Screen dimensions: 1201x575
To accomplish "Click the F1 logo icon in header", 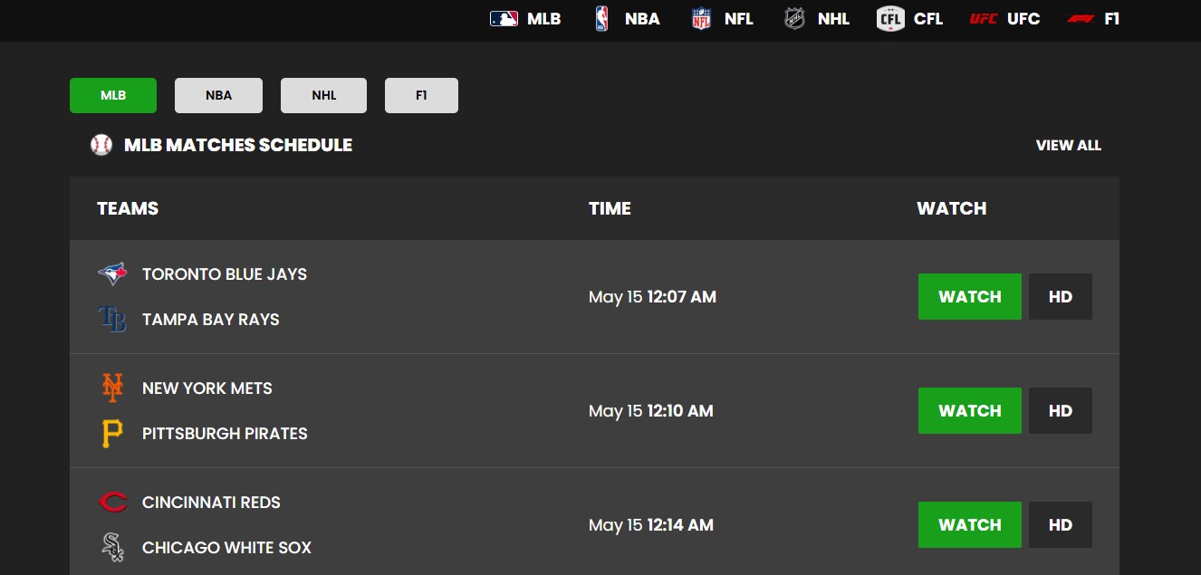I will (x=1081, y=19).
